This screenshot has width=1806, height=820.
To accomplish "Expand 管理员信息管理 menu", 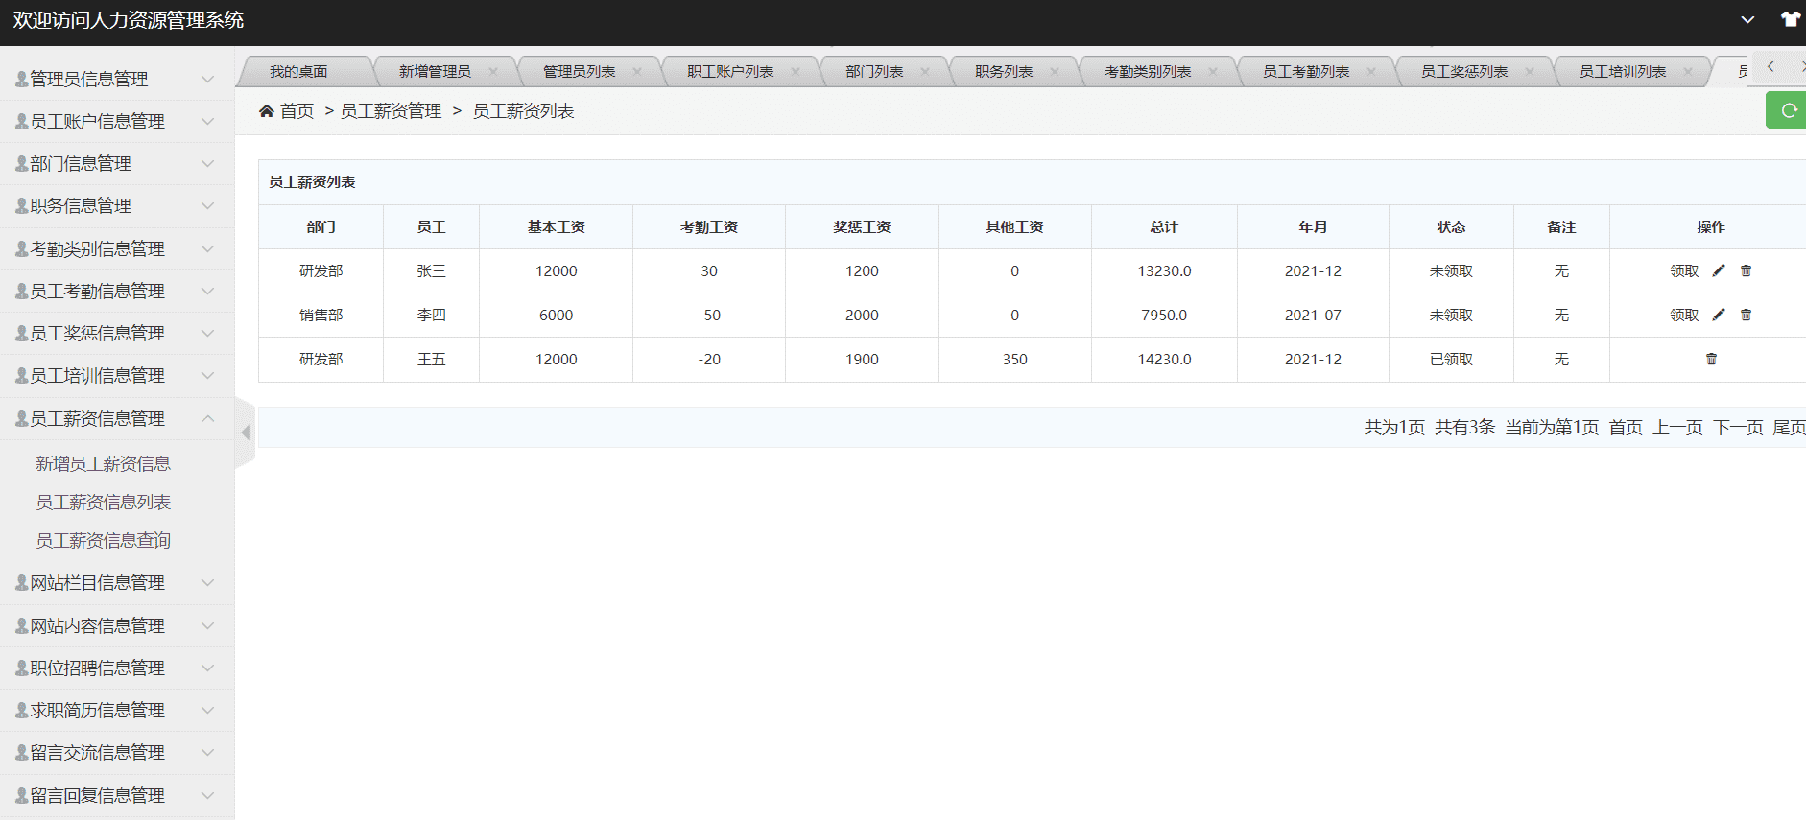I will [x=117, y=79].
